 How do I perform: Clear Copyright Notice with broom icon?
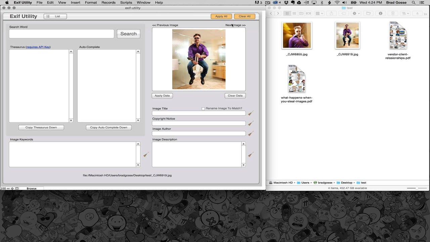(x=251, y=123)
